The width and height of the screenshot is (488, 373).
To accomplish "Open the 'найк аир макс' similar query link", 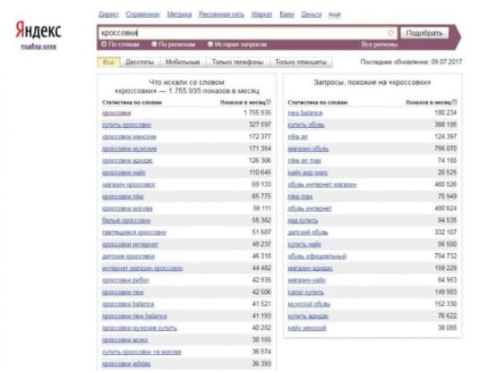I will point(307,173).
